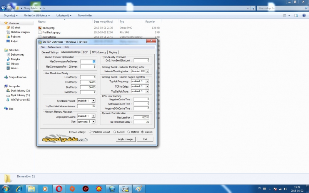Switch to the MTU/Latency tab

pos(99,52)
